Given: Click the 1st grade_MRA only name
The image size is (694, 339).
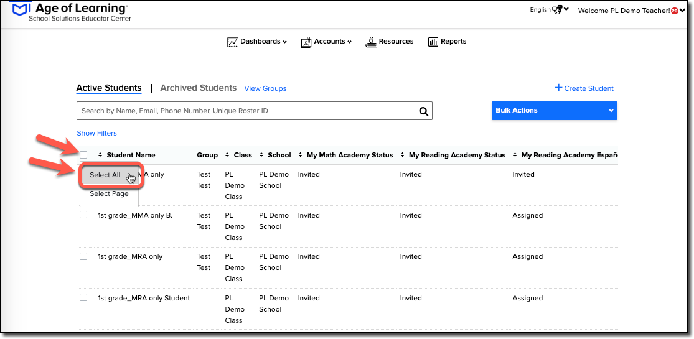Looking at the screenshot, I should tap(130, 257).
